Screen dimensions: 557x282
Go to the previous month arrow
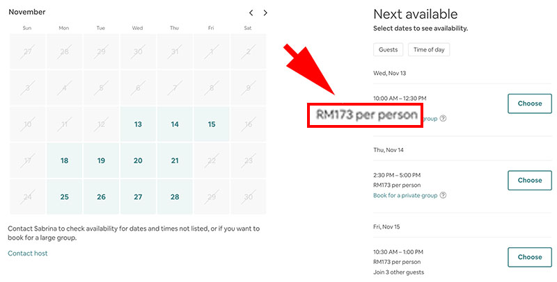(x=251, y=13)
